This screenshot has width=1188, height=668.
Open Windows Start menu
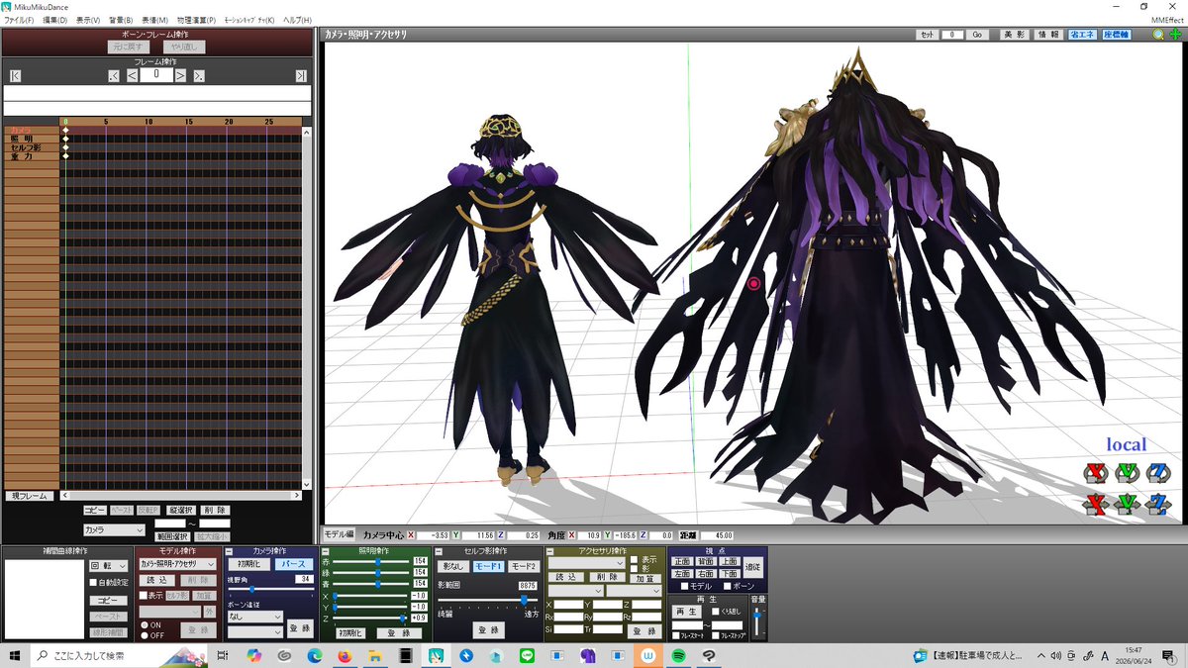[x=15, y=655]
